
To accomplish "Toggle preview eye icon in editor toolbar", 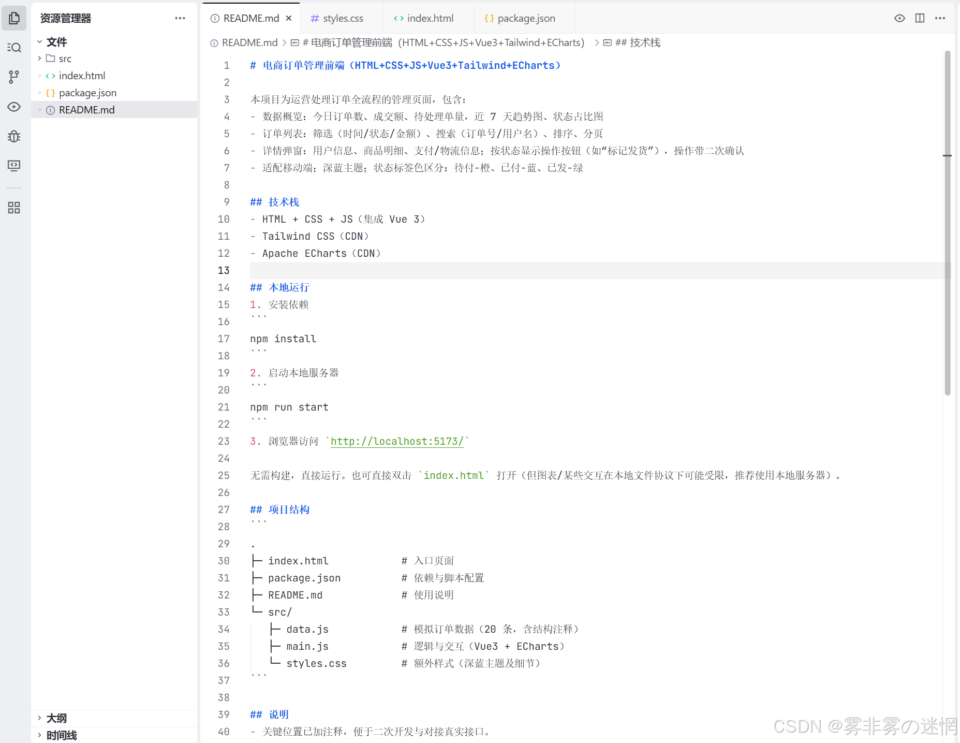I will pos(899,18).
